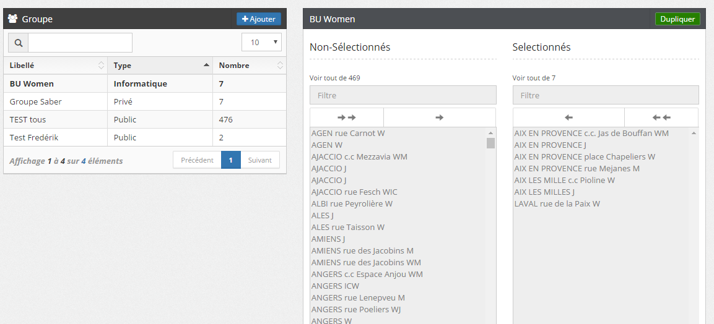Click the search magnifier icon in Groupe panel
This screenshot has height=324, width=714.
18,43
